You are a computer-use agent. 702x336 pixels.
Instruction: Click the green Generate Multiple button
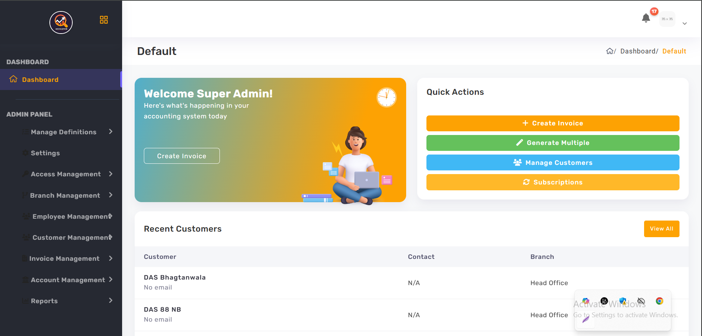(553, 143)
